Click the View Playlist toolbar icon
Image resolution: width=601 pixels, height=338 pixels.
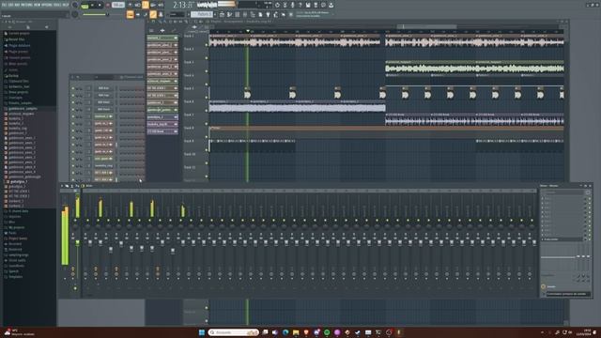(222, 15)
